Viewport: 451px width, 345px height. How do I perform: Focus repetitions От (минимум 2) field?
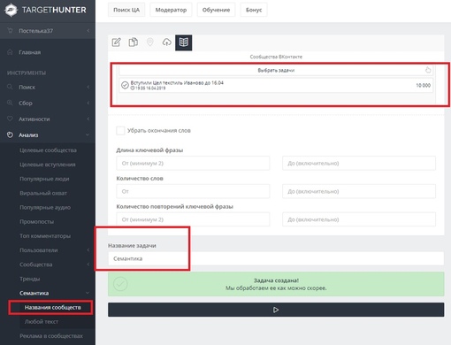point(193,219)
